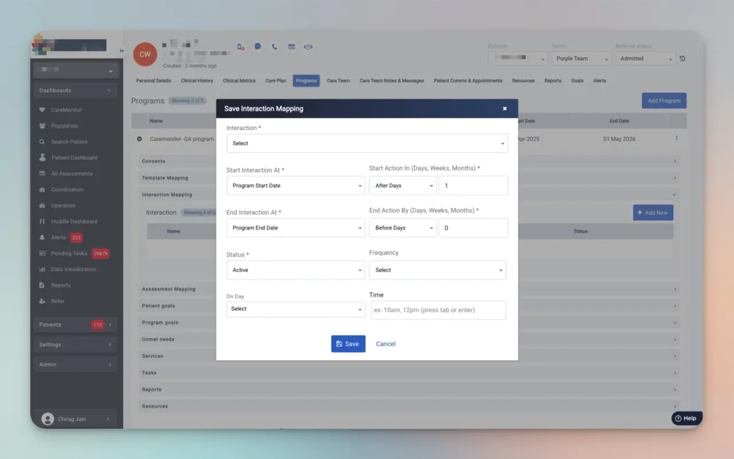This screenshot has width=734, height=459.
Task: Open the three-dot menu on Caremonitor- QA program row
Action: [x=677, y=138]
